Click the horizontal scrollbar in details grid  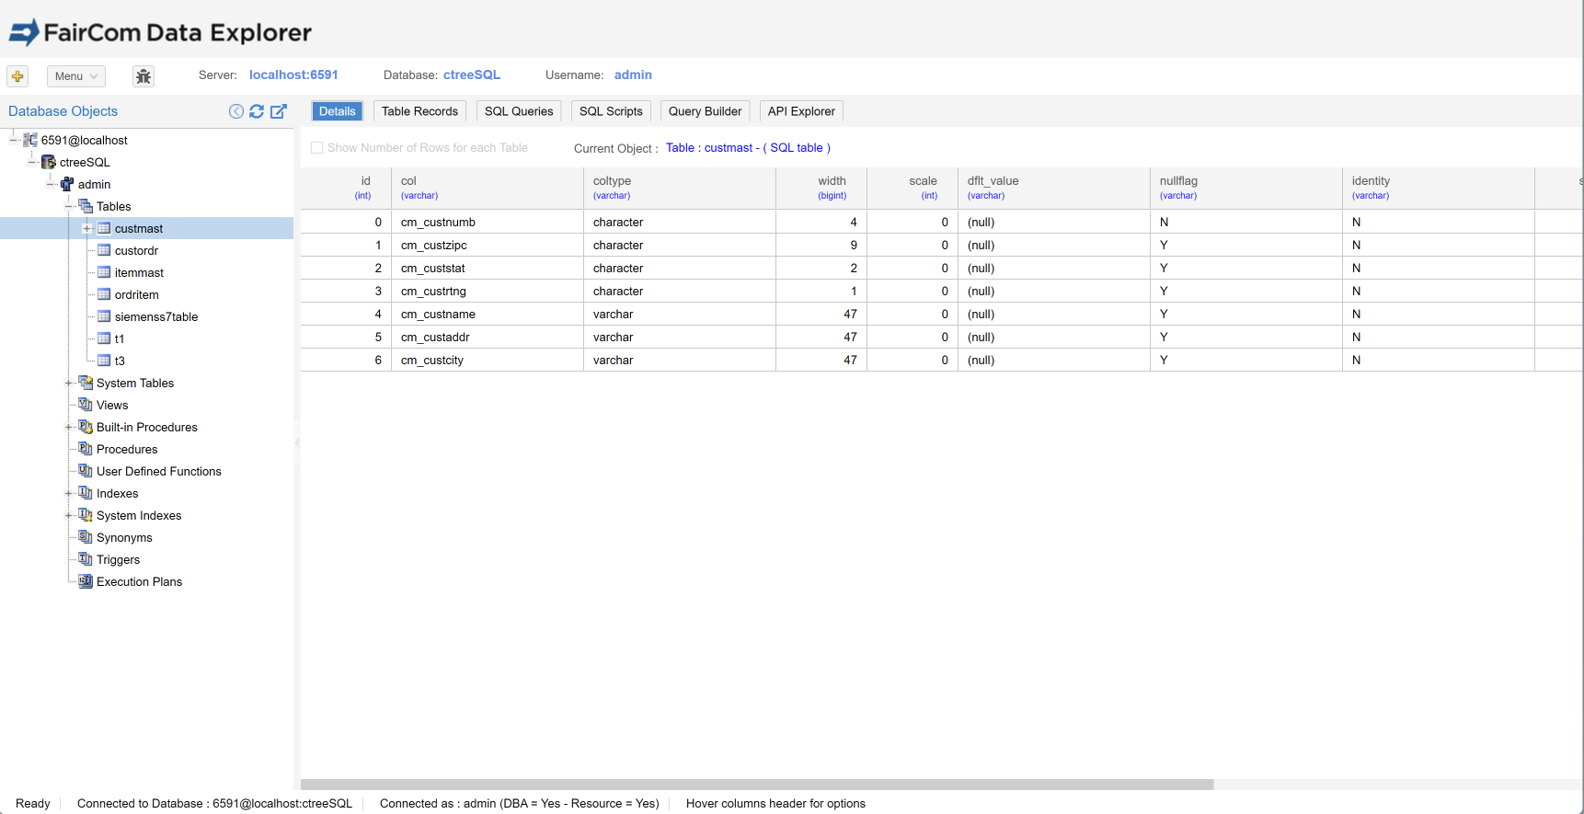pos(757,785)
